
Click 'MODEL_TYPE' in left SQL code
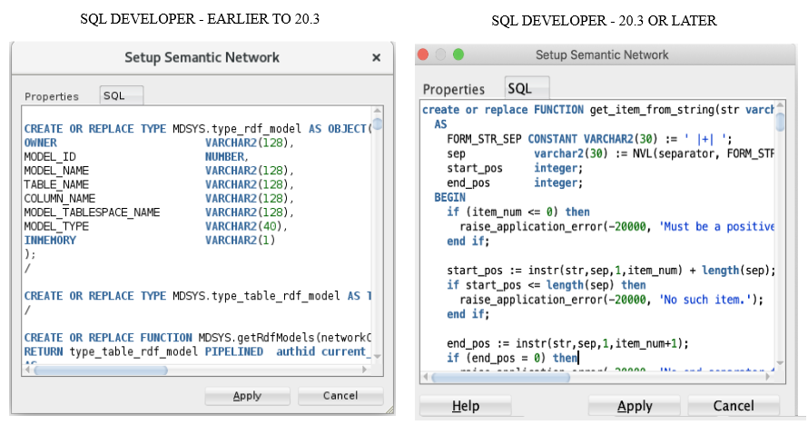coord(56,226)
